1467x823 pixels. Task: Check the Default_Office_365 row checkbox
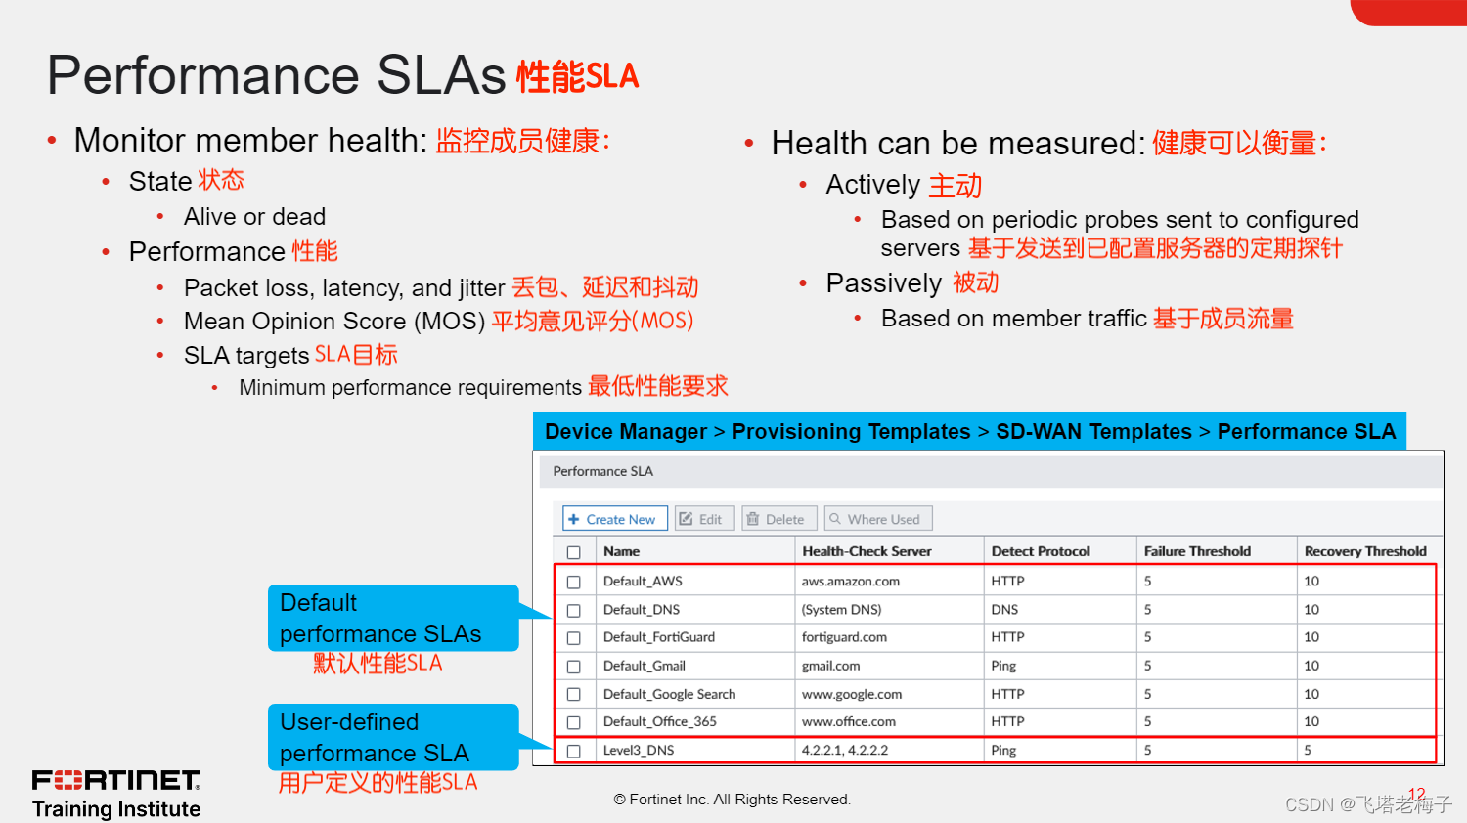point(574,722)
